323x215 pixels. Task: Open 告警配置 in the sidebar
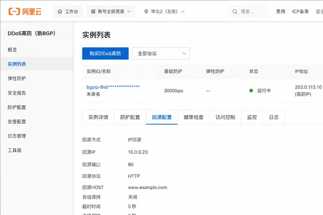tap(37, 122)
